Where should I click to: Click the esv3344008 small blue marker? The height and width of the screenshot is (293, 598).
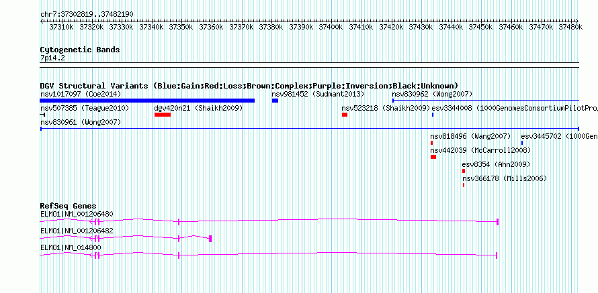433,115
